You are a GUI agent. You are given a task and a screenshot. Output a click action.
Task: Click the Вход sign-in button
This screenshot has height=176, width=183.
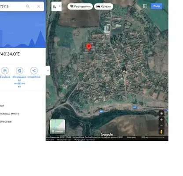157,6
